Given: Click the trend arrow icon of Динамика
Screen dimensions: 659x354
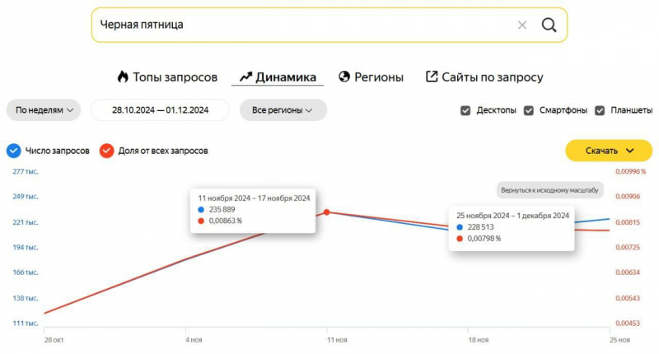Looking at the screenshot, I should click(245, 77).
